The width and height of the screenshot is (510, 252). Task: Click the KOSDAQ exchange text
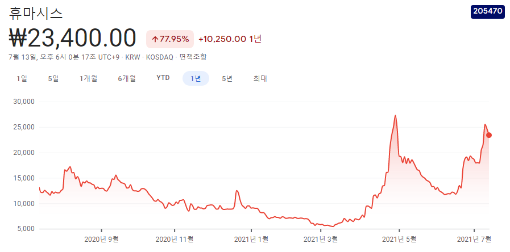tap(159, 57)
